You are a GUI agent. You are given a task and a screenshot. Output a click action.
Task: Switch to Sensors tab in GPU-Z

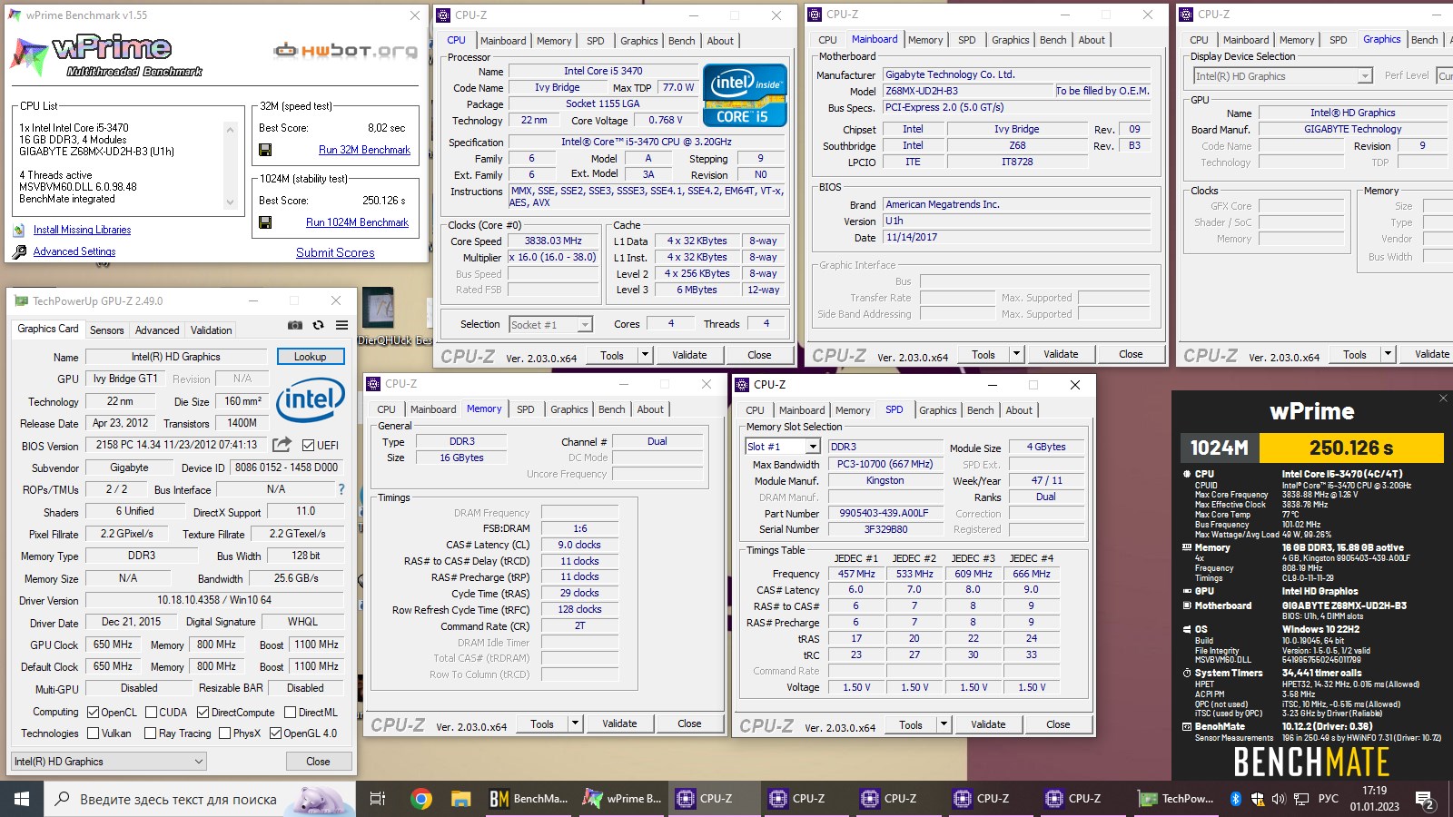coord(106,330)
